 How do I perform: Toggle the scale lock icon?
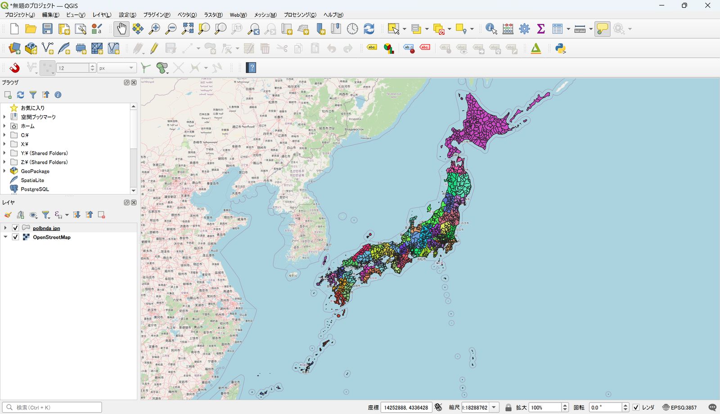(x=508, y=408)
